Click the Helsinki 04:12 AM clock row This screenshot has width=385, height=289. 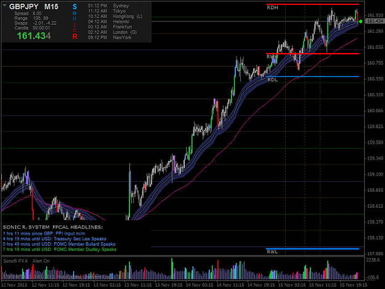point(108,22)
